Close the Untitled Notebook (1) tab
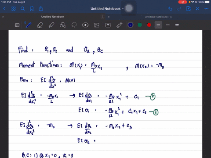 pos(109,17)
